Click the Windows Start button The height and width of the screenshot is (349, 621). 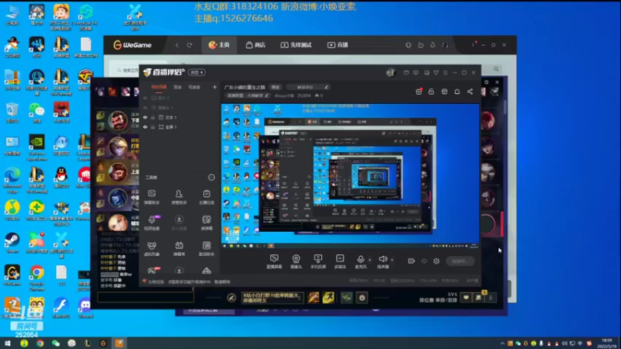(x=8, y=343)
